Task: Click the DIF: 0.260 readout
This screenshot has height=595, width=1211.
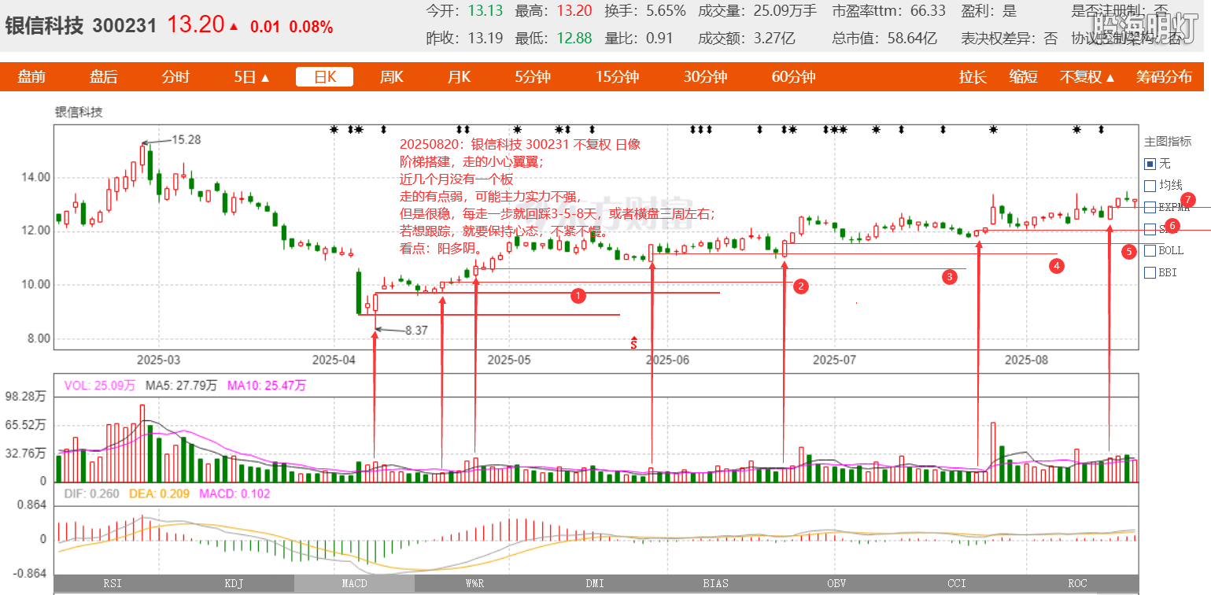Action: [92, 494]
